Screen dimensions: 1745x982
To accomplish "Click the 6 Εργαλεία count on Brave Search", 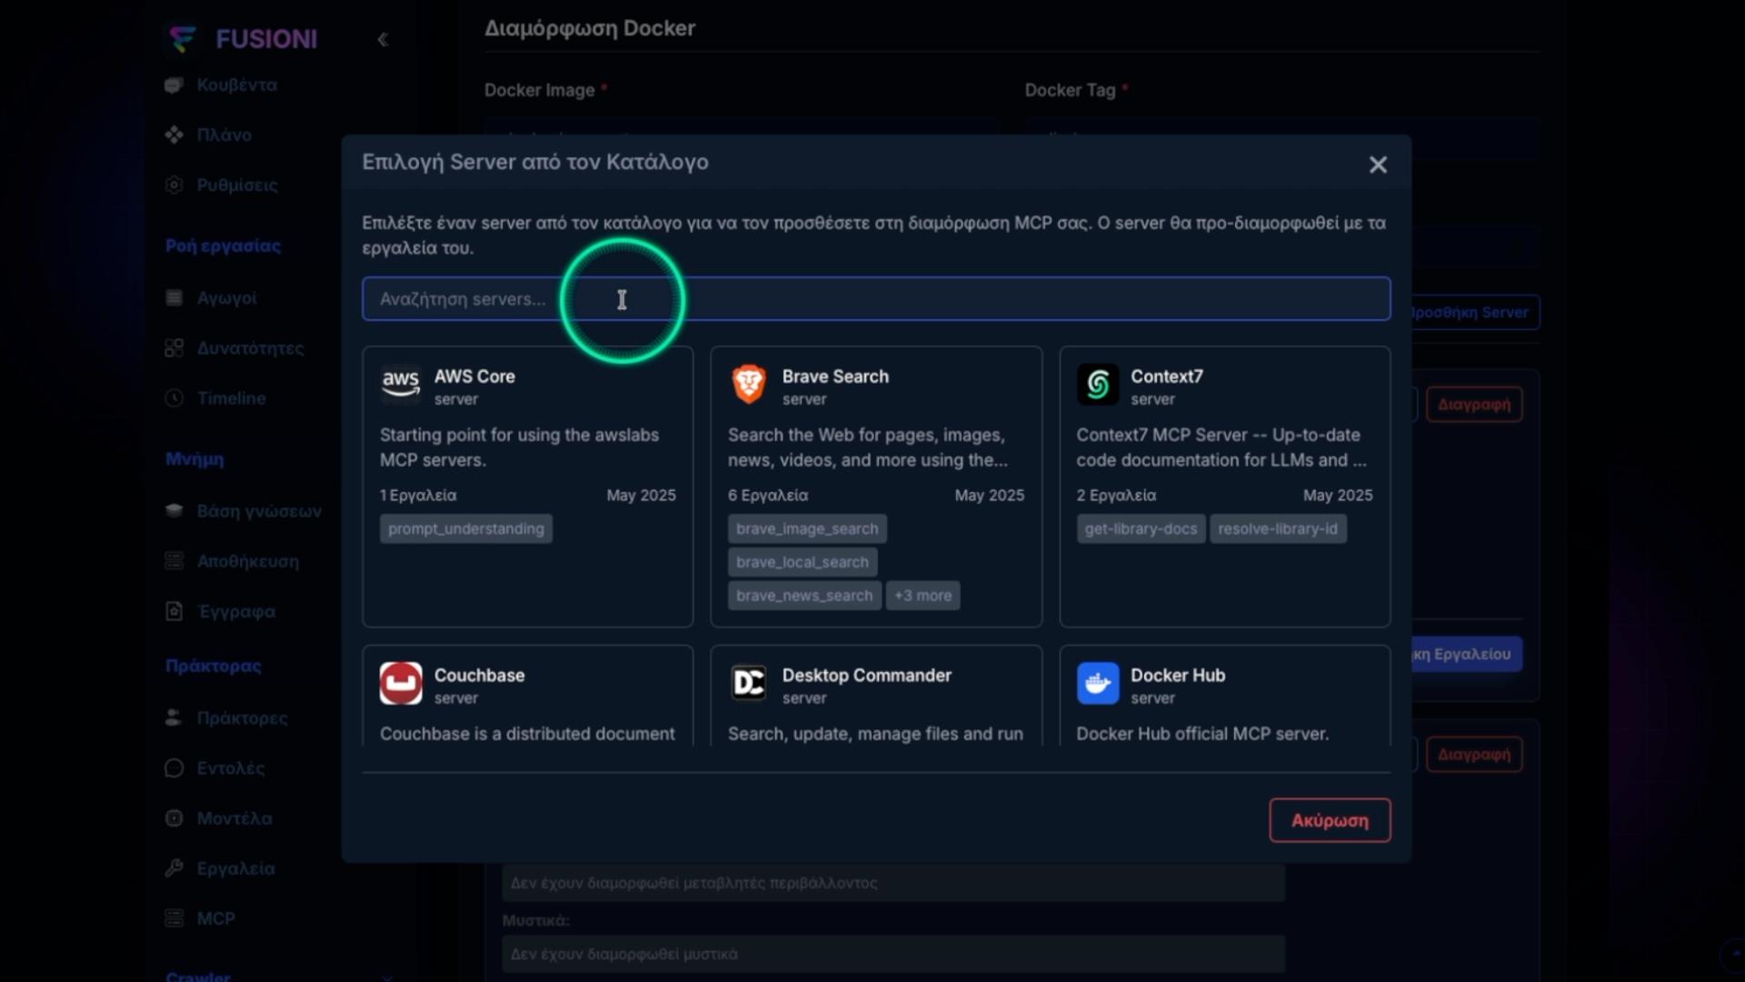I will click(768, 495).
